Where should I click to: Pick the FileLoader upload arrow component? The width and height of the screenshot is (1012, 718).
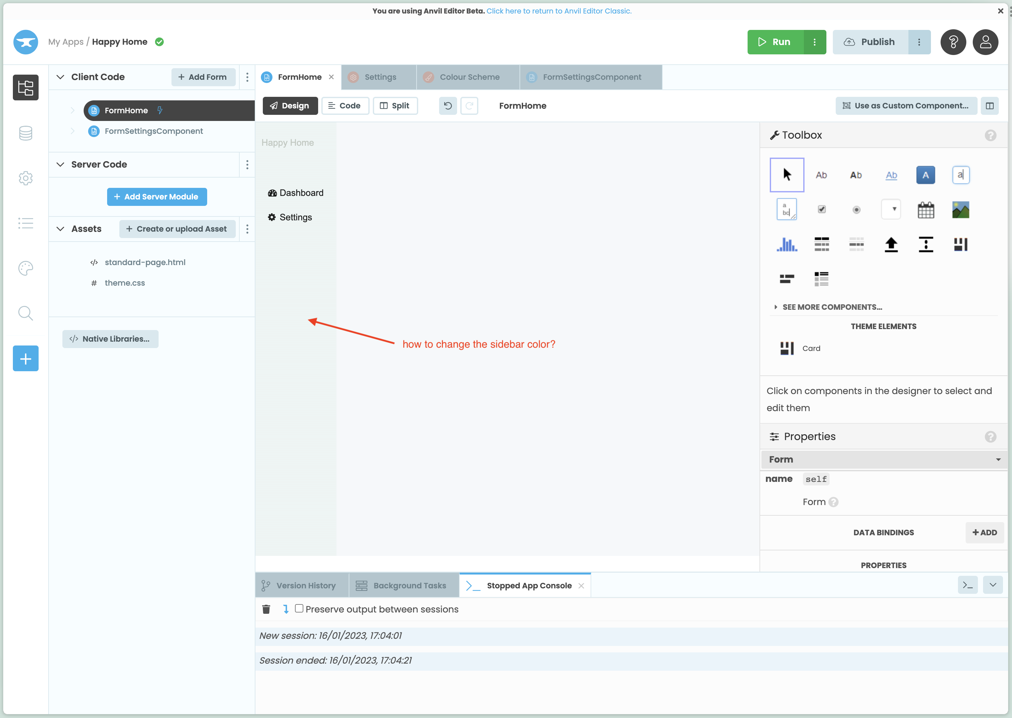(x=891, y=244)
